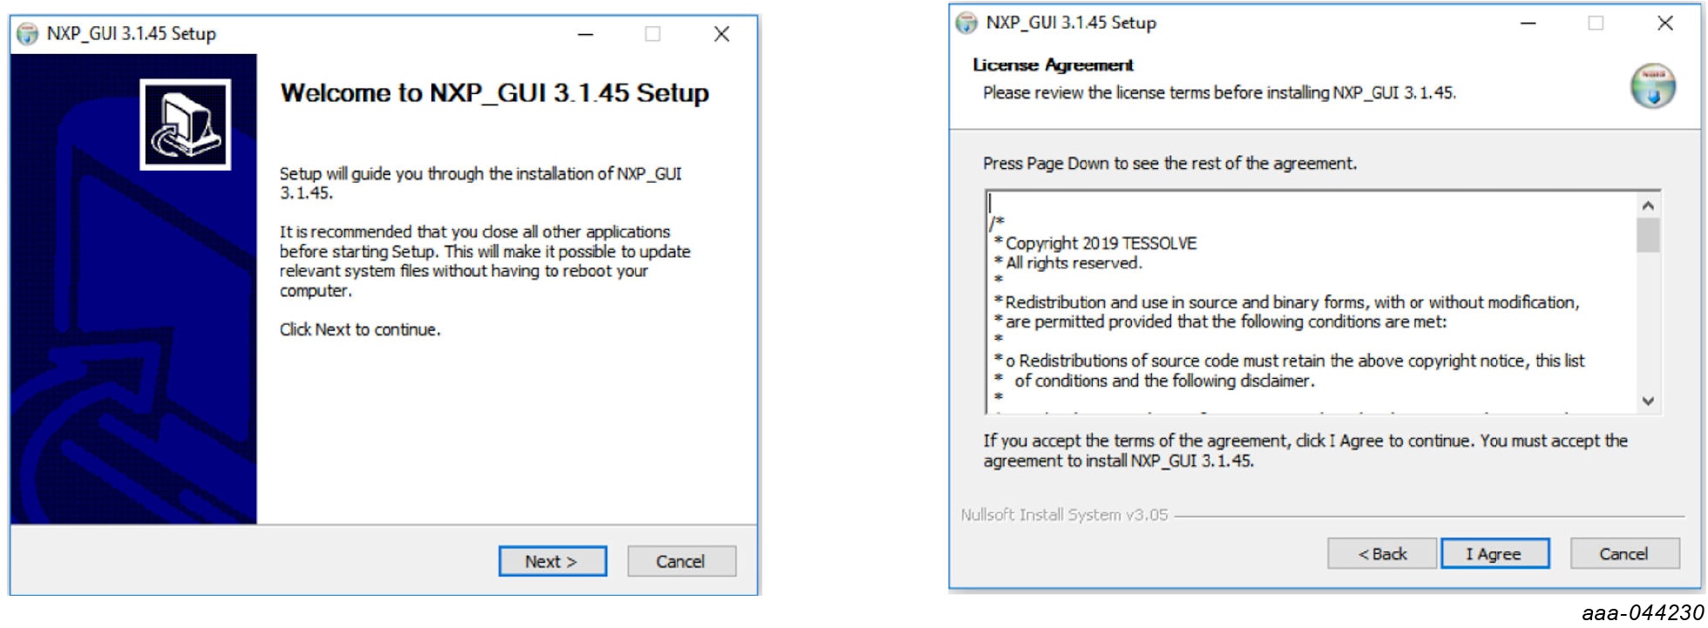Click the maximize box of Welcome setup window
Image resolution: width=1708 pixels, height=628 pixels.
[653, 34]
